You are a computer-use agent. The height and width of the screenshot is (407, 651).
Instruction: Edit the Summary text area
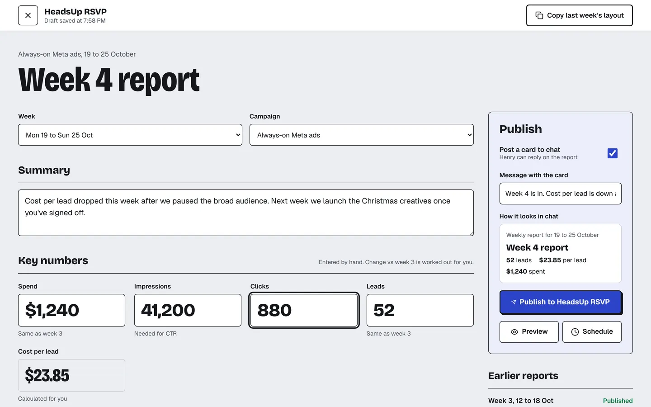[246, 213]
